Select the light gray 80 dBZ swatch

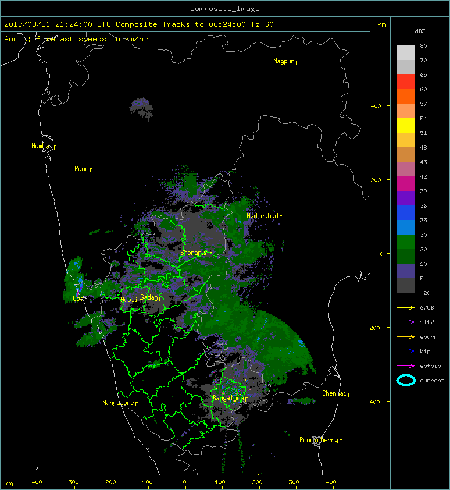(406, 52)
